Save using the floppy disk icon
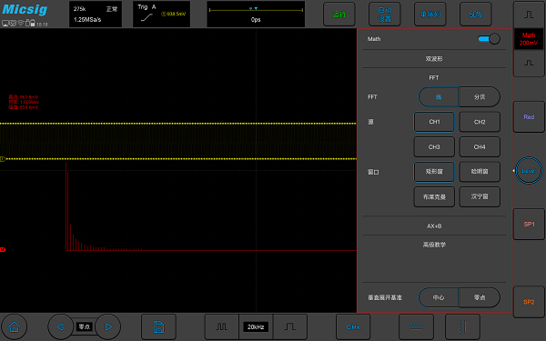The width and height of the screenshot is (546, 341). point(158,326)
